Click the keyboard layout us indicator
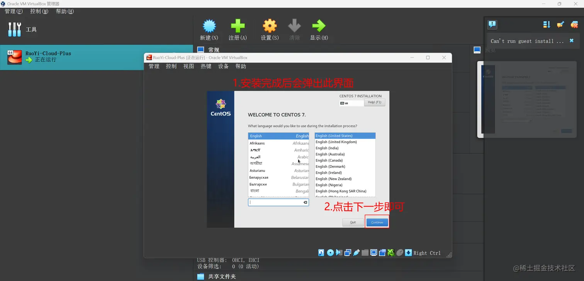Image resolution: width=584 pixels, height=281 pixels. pos(351,103)
